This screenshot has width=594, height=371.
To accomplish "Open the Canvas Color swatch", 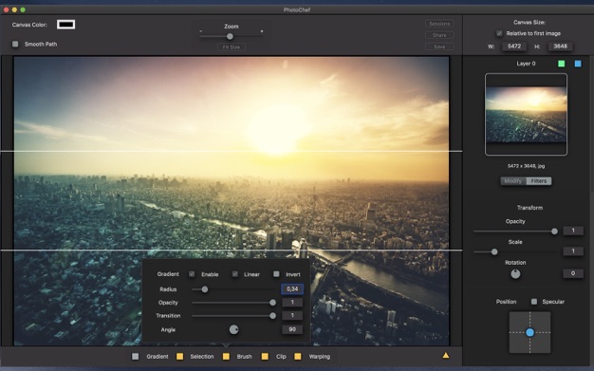I will point(65,25).
